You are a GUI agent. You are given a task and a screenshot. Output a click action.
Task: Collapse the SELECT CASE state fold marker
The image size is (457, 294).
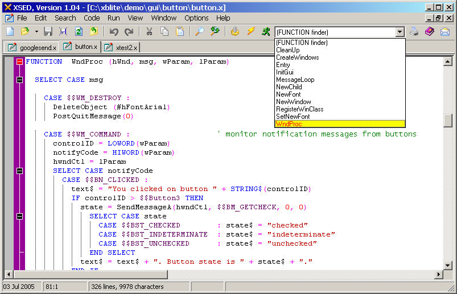coord(19,216)
